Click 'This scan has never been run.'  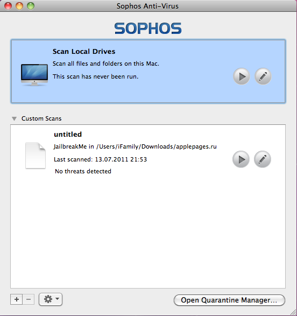pos(95,76)
